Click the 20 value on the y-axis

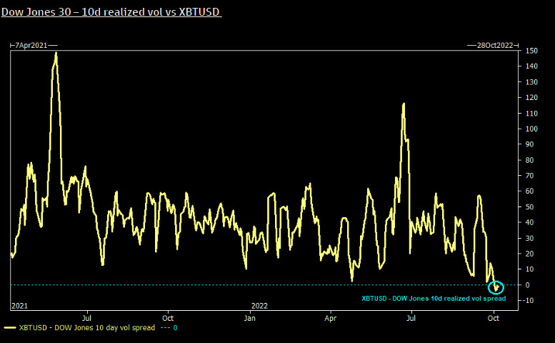pyautogui.click(x=529, y=254)
